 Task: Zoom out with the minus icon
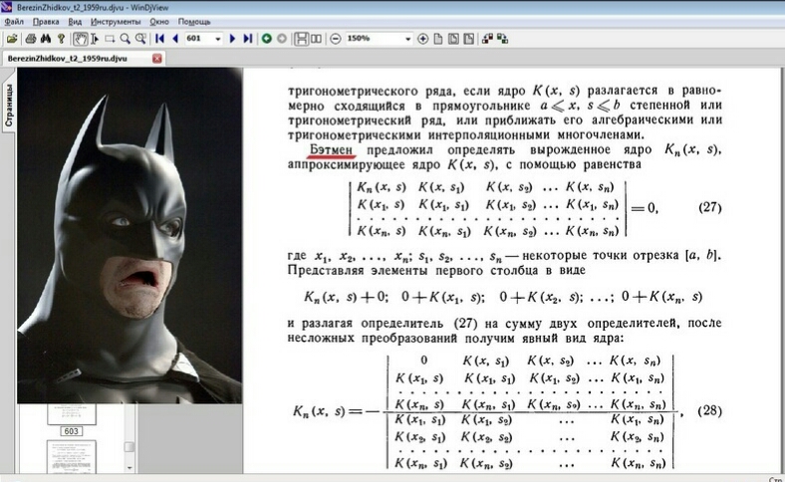click(x=336, y=39)
